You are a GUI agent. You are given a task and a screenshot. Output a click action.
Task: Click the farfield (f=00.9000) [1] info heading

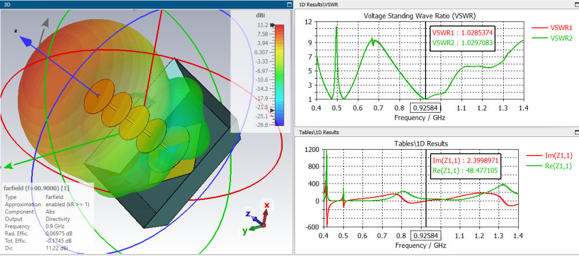pyautogui.click(x=37, y=188)
